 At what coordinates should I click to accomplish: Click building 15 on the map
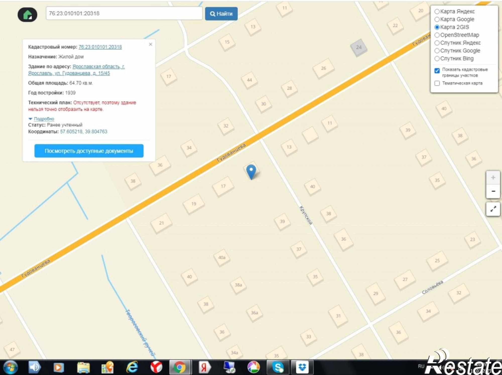coord(227,42)
